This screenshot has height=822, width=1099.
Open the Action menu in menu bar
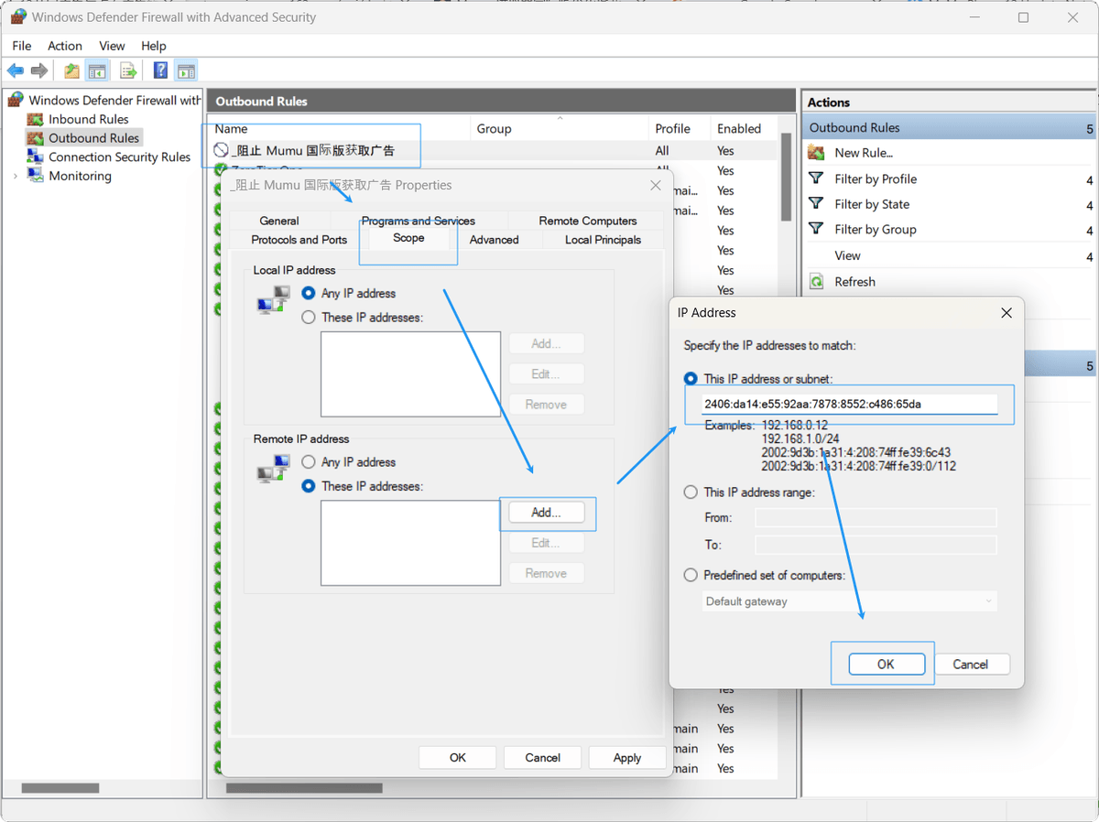65,46
